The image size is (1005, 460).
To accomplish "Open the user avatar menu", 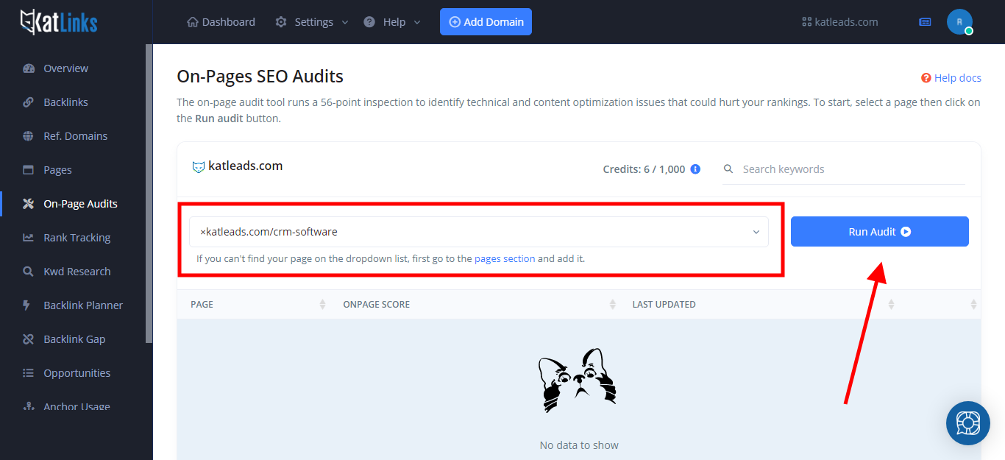I will pos(959,22).
